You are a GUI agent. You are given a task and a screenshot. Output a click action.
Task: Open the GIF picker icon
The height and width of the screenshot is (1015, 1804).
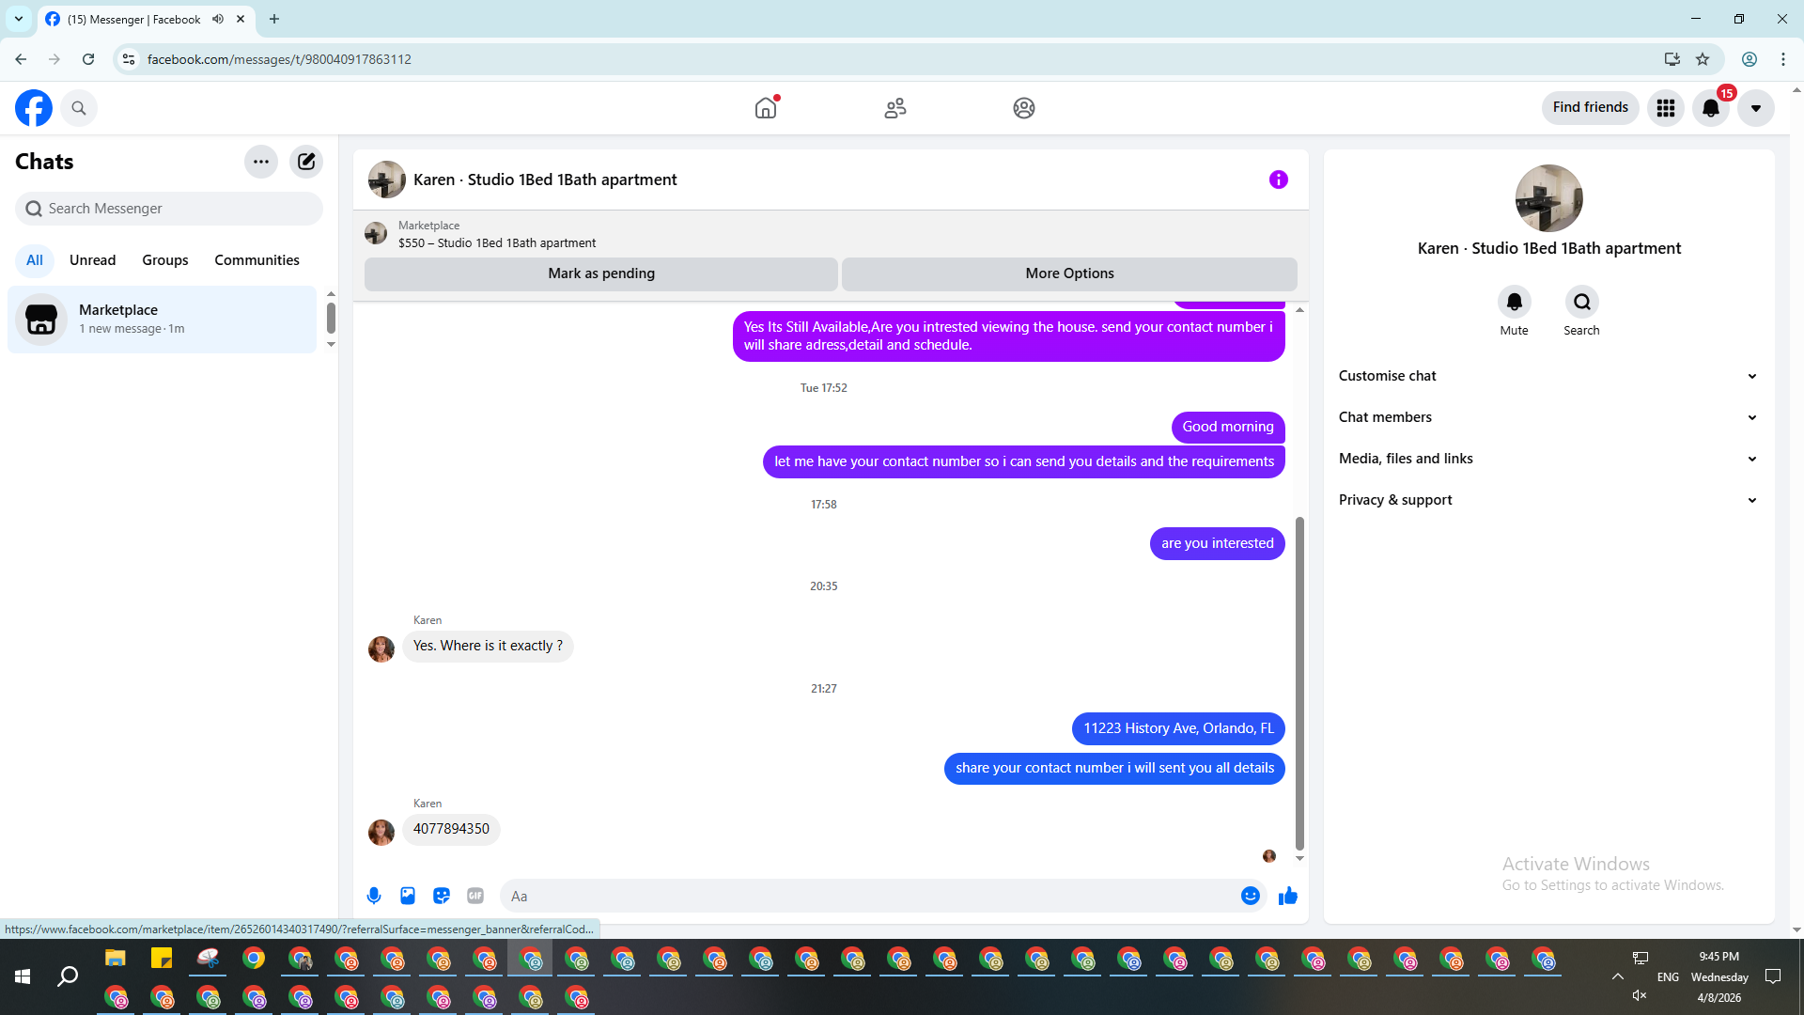[x=475, y=896]
